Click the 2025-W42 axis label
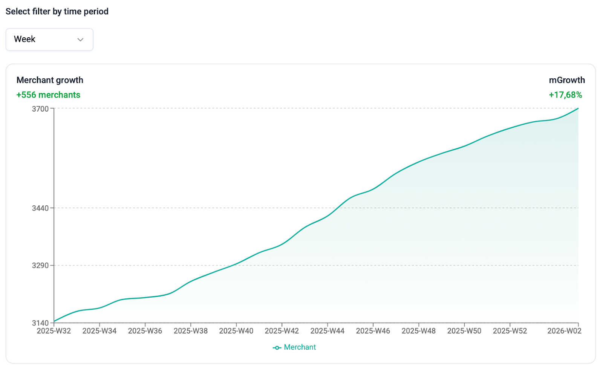 [282, 331]
